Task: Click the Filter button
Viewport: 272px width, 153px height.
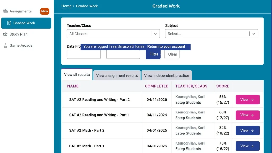Action: tap(153, 54)
